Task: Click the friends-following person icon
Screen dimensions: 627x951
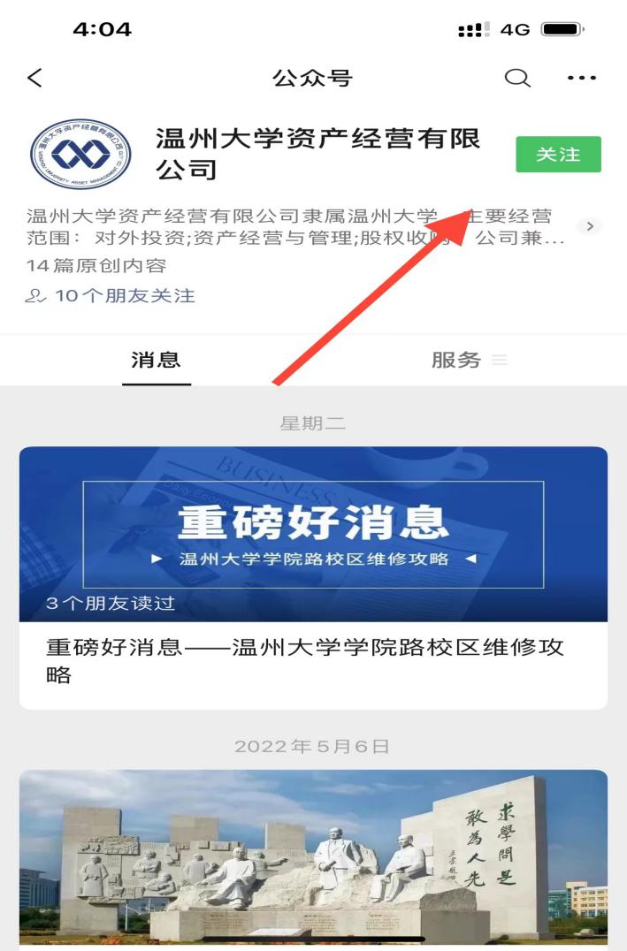Action: (x=35, y=296)
